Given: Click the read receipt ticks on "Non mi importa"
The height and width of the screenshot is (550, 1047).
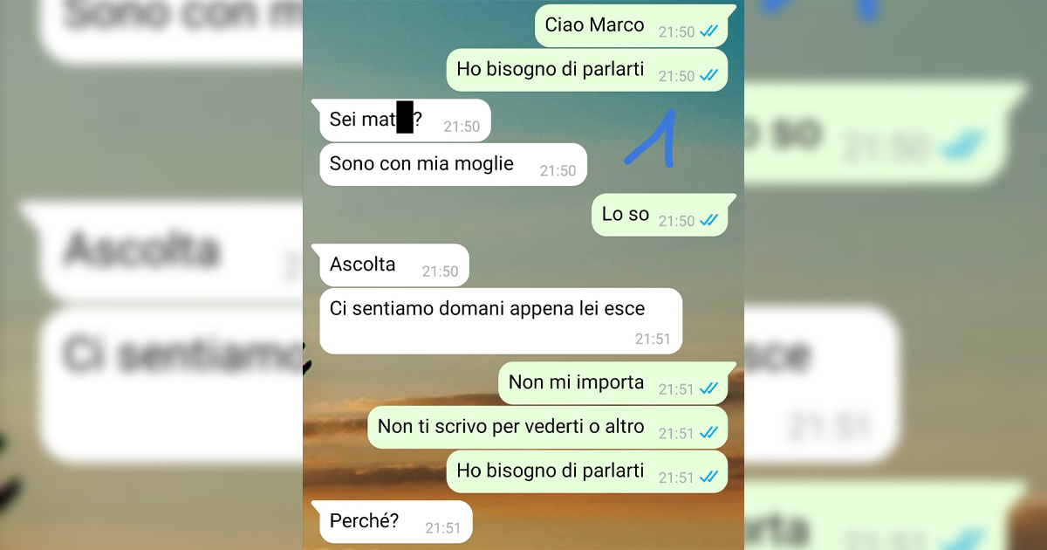Looking at the screenshot, I should coord(709,388).
